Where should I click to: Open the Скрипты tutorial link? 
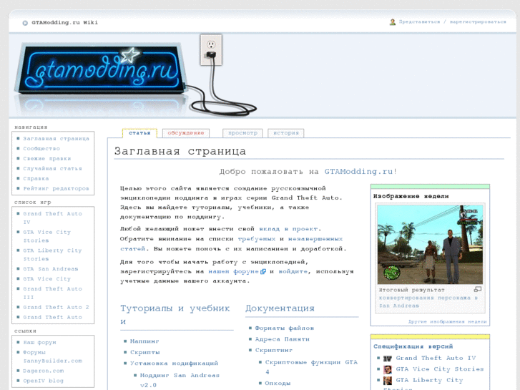[x=145, y=352]
